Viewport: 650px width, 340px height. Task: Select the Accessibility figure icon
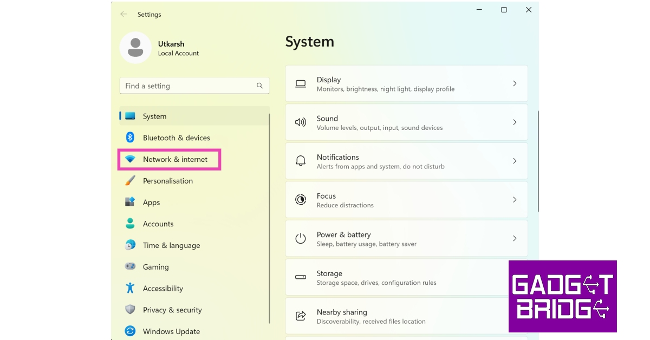point(130,288)
